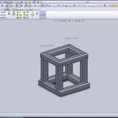Open the Hide/Show Items icon
This screenshot has height=118, width=118.
tap(73, 21)
